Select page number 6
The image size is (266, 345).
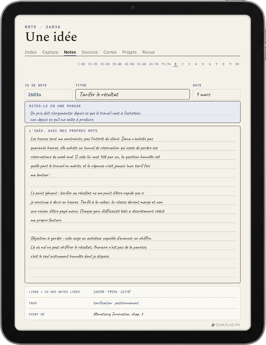(x=210, y=64)
